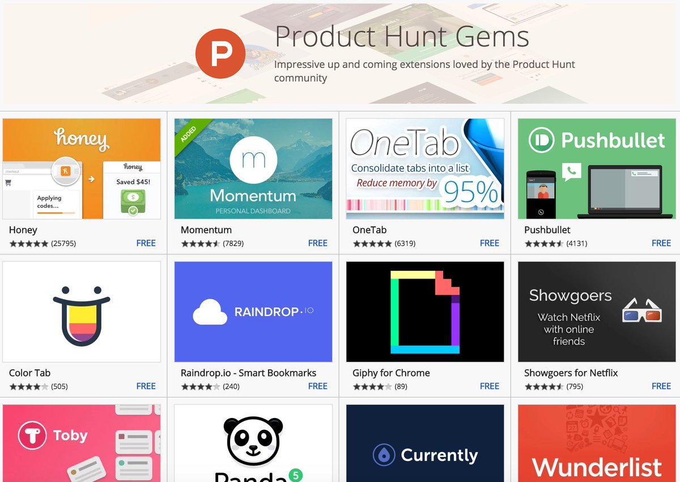Click the Product Hunt logo icon
Screen dimensions: 680x482
pyautogui.click(x=220, y=53)
